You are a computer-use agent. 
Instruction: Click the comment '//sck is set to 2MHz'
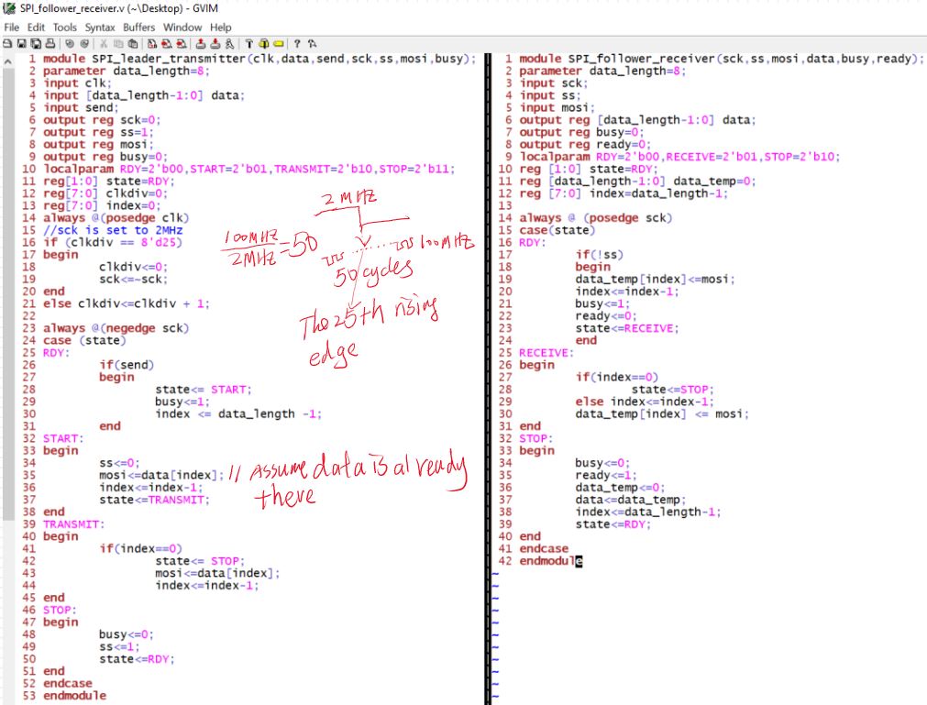tap(113, 230)
